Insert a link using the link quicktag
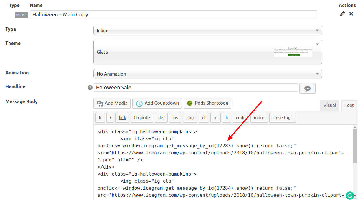The image size is (363, 200). 122,118
